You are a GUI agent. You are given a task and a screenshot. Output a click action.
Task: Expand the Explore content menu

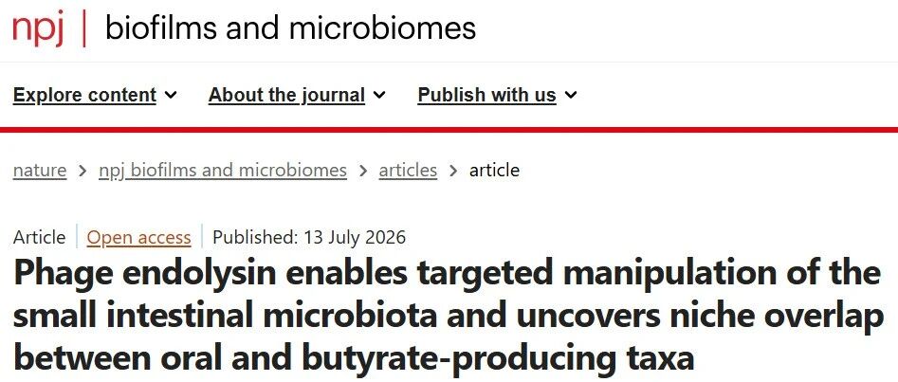point(95,95)
